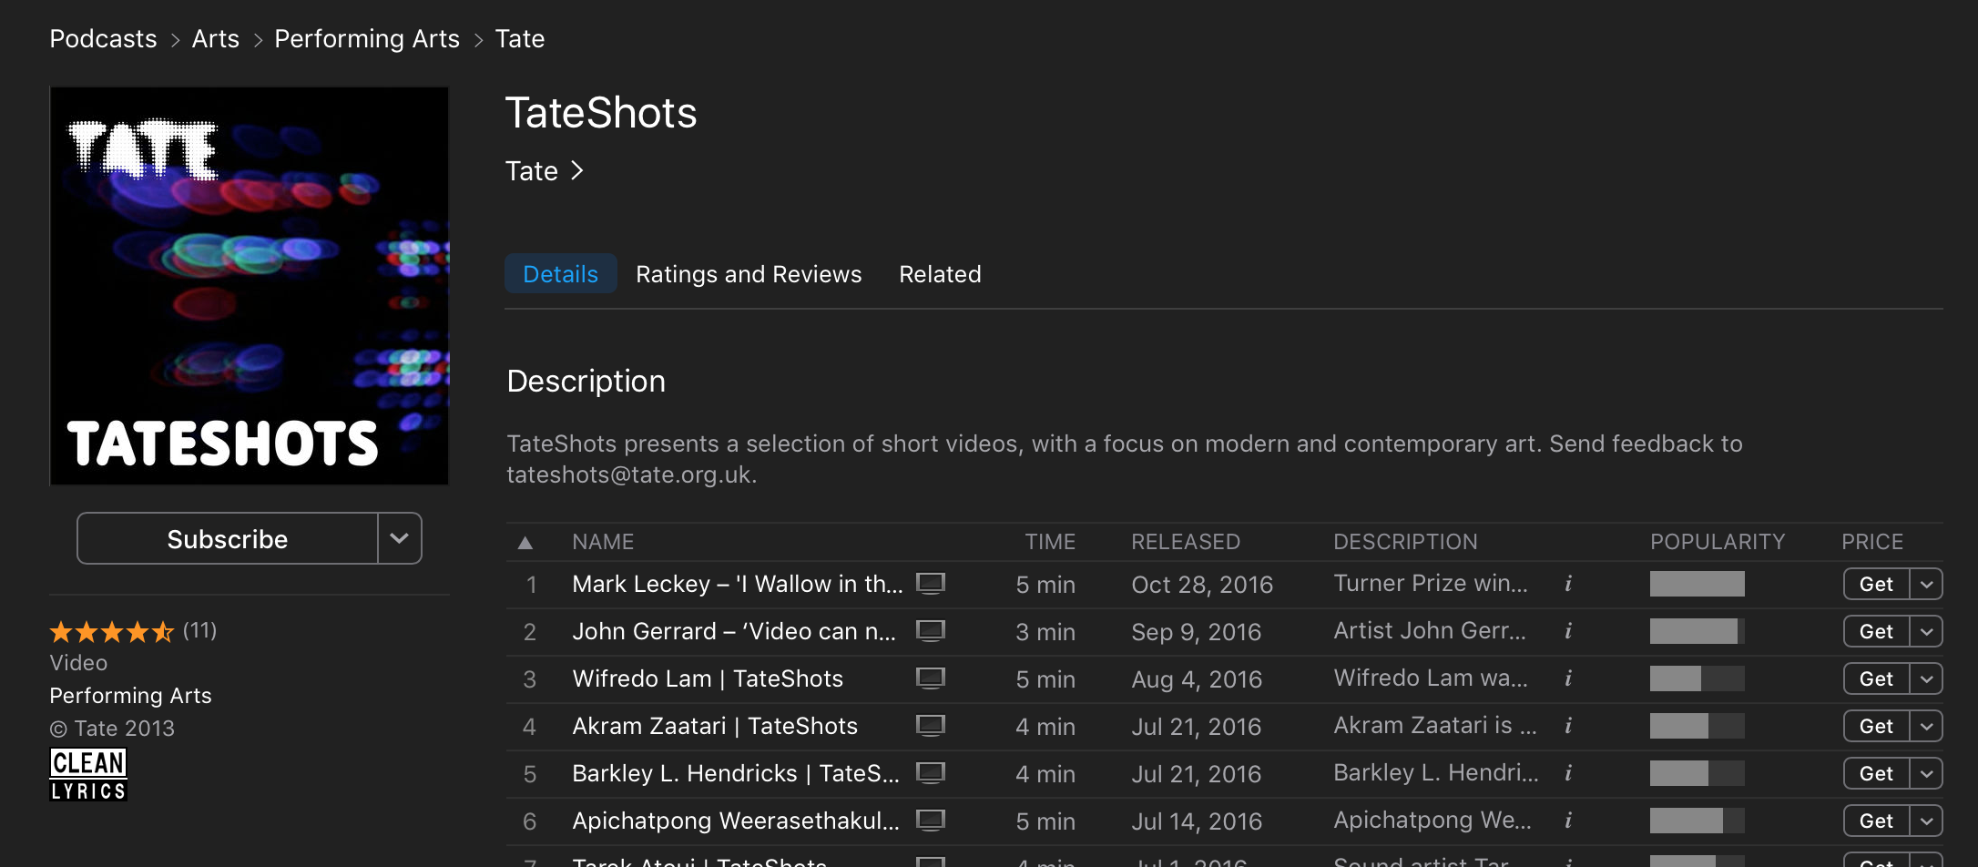This screenshot has width=1978, height=867.
Task: Click release date "Sep 9, 2016"
Action: (1197, 632)
